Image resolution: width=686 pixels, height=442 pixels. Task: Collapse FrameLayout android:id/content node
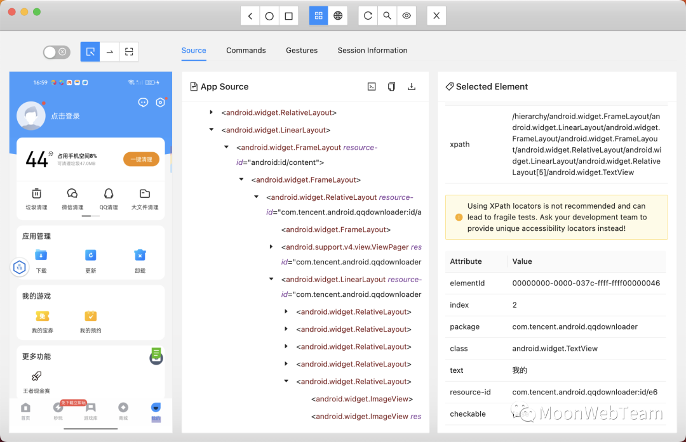(x=226, y=147)
